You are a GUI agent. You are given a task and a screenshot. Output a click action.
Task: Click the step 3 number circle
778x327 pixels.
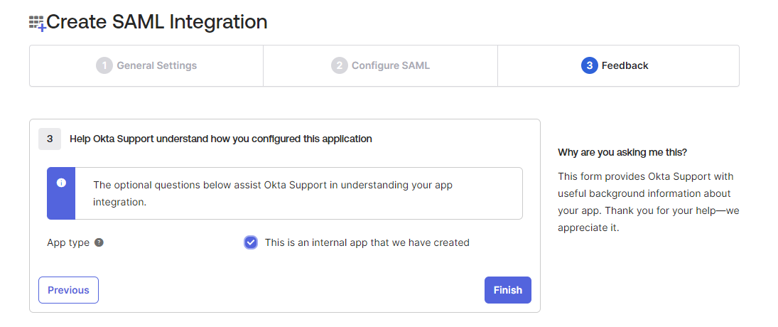[x=589, y=65]
